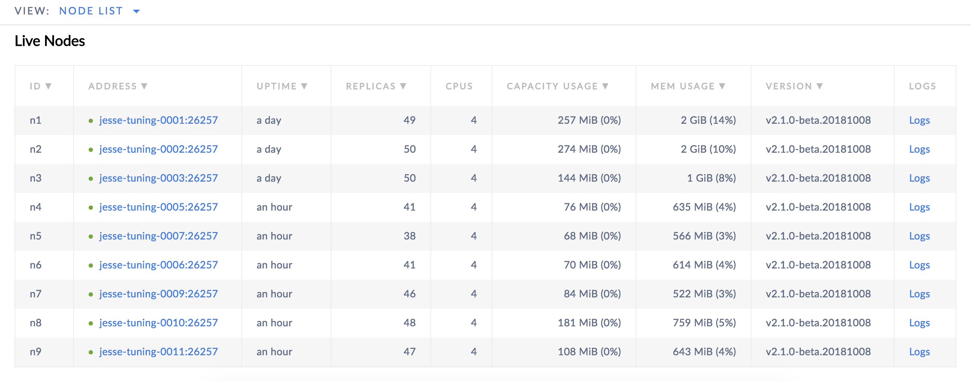Go to jesse-tuning-0005:26257 node page
The image size is (971, 381).
pyautogui.click(x=158, y=207)
